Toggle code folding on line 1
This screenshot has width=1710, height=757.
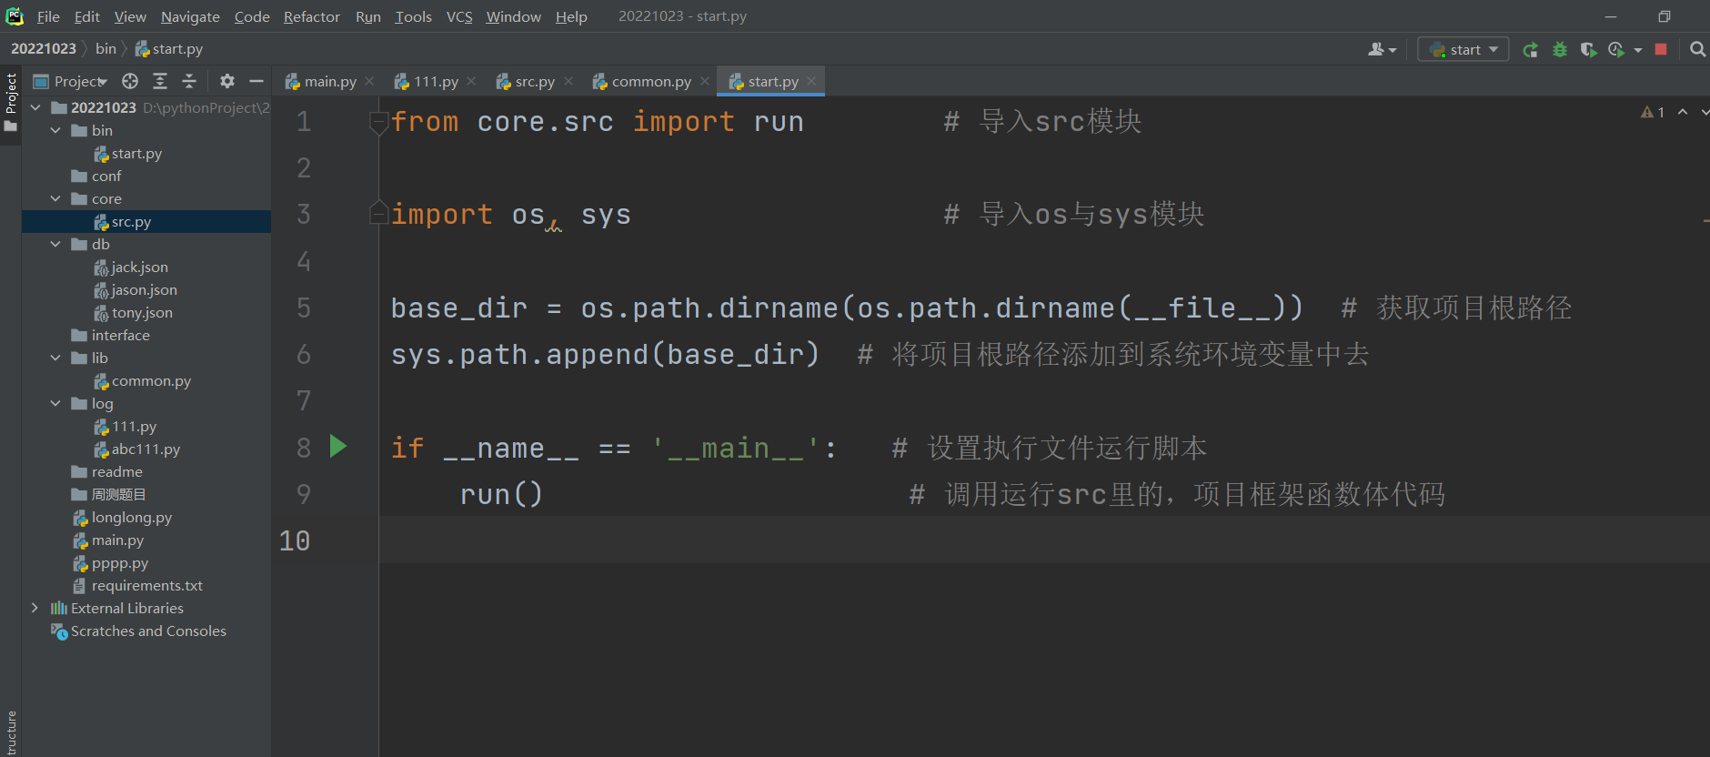click(x=378, y=122)
